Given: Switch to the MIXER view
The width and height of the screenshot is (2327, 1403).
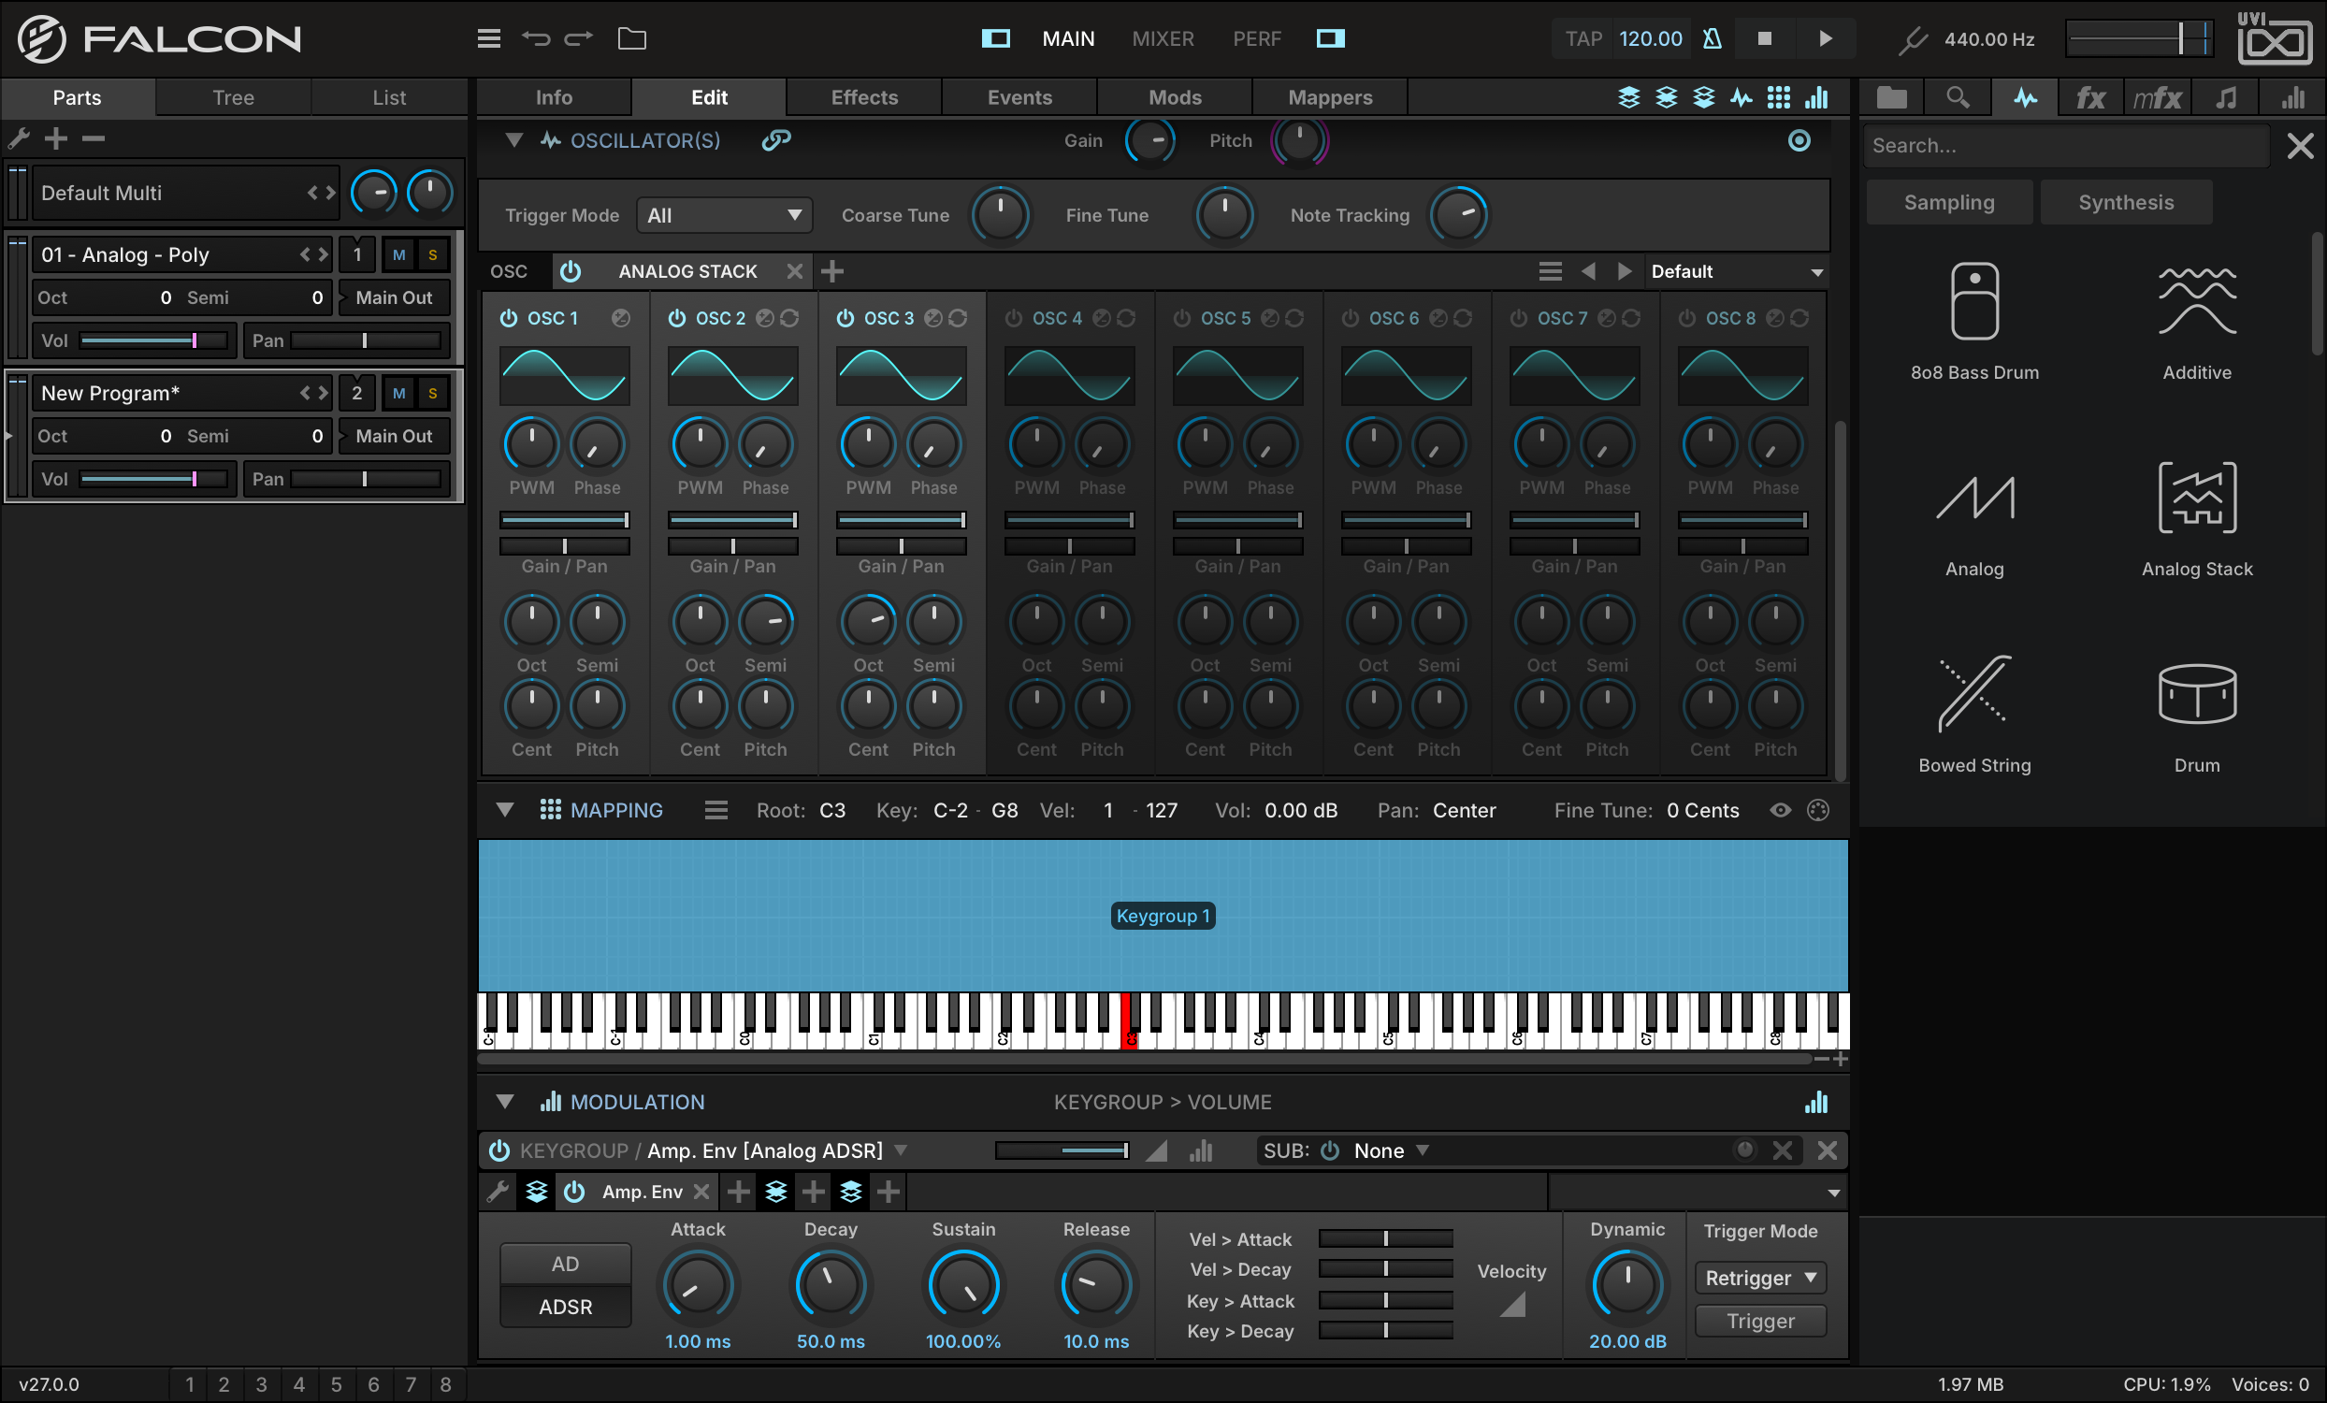Looking at the screenshot, I should [x=1163, y=38].
